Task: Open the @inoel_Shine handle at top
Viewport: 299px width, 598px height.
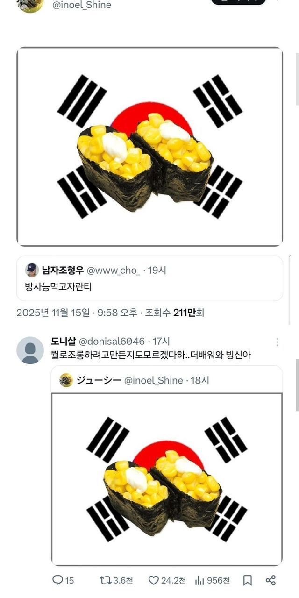Action: pyautogui.click(x=82, y=5)
